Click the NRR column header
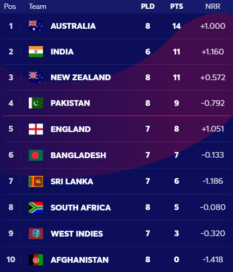Screen dimensions: 233x272 click(x=213, y=7)
